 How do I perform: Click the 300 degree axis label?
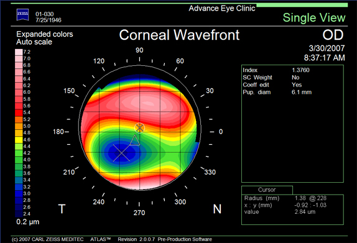(180, 202)
